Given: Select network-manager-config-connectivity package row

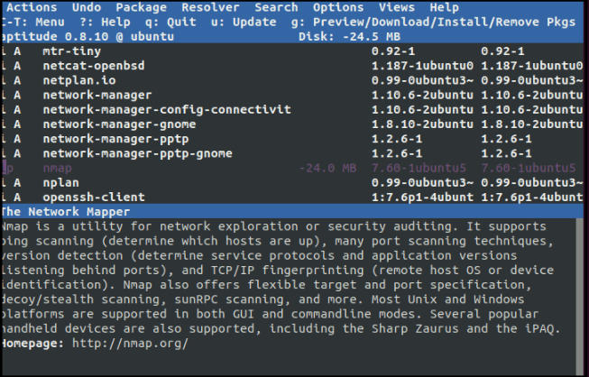Looking at the screenshot, I should pos(166,109).
